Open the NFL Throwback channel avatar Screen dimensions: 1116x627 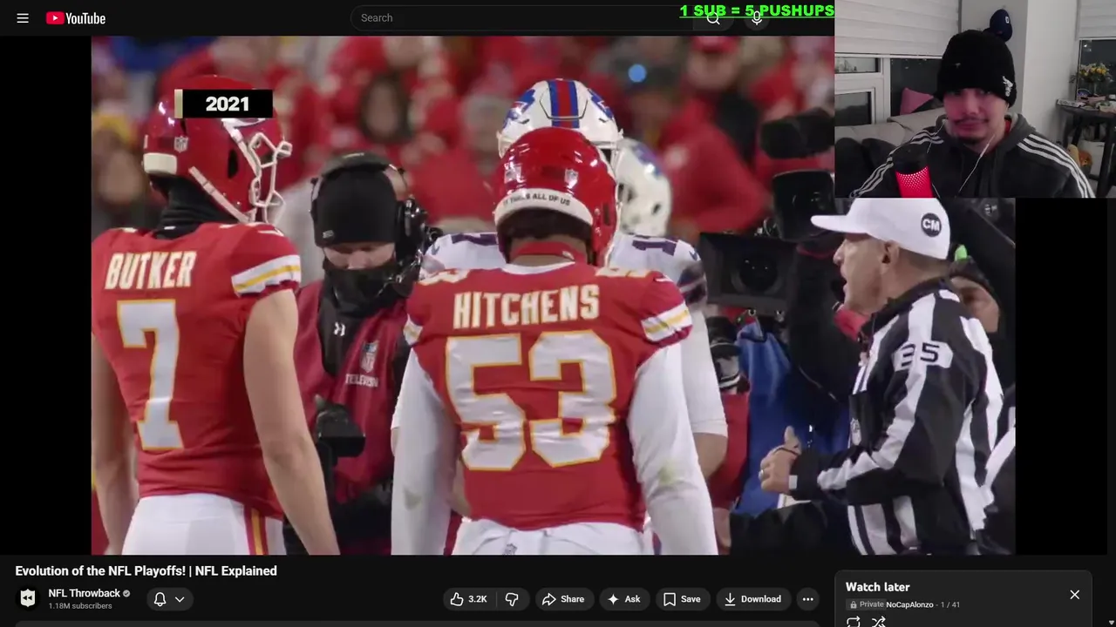coord(28,598)
